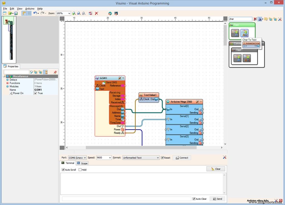
Task: Select the Char To Text component icon
Action: pyautogui.click(x=244, y=33)
